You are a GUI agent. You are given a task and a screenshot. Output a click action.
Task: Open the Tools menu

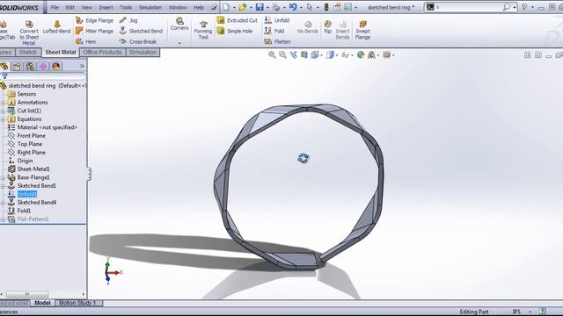[x=126, y=7]
